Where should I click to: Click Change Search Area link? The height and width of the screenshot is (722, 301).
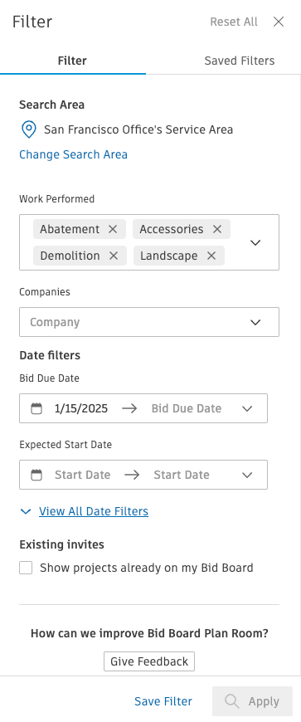pyautogui.click(x=73, y=154)
